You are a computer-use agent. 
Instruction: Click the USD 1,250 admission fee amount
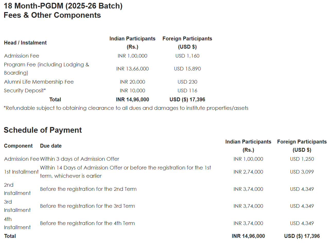pyautogui.click(x=302, y=159)
